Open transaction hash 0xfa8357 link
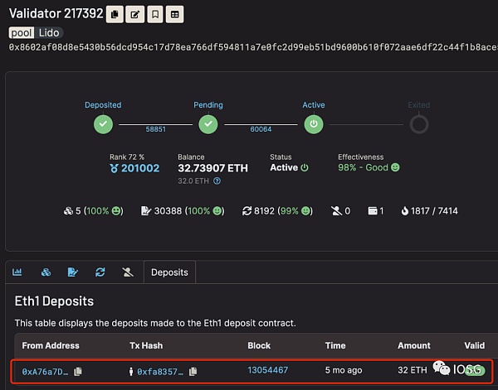 [x=160, y=372]
